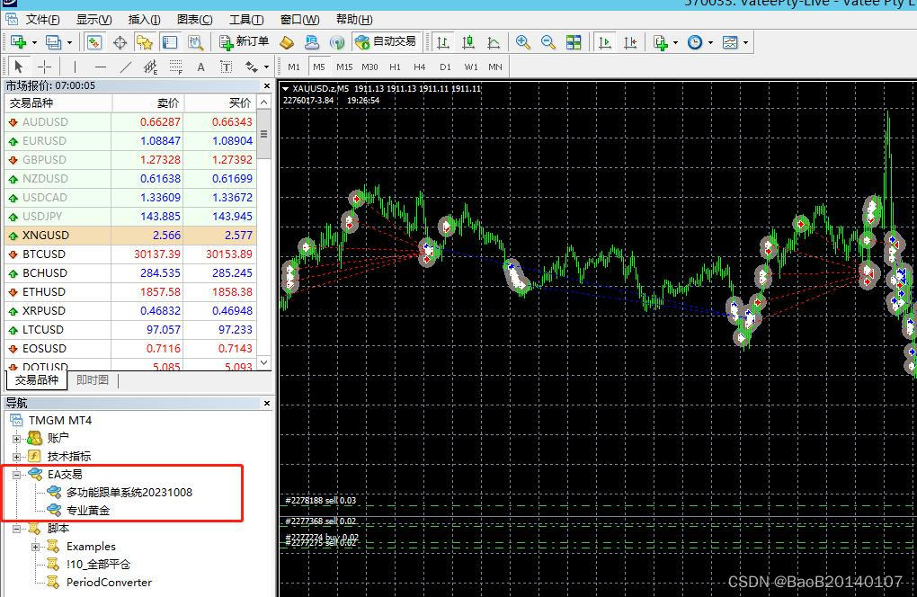
Task: Switch chart to line chart icon
Action: [x=494, y=42]
